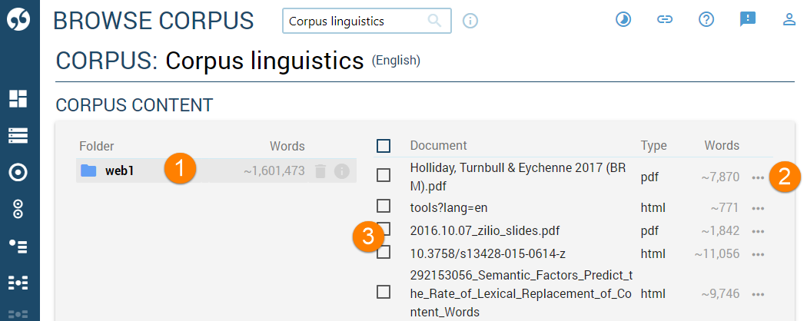
Task: Click the Corpus linguistics search field
Action: 354,22
